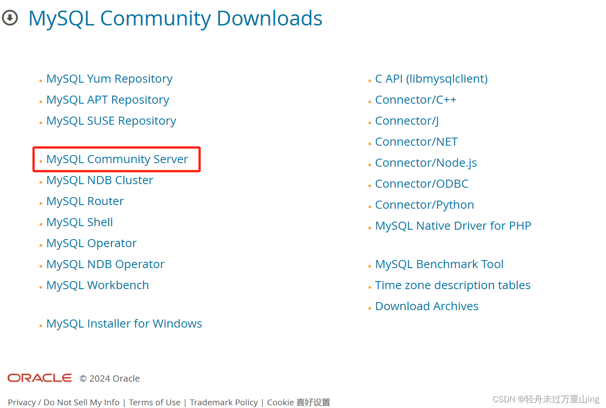Viewport: 606px width, 408px height.
Task: Open the Connector/C++ link
Action: pyautogui.click(x=416, y=100)
